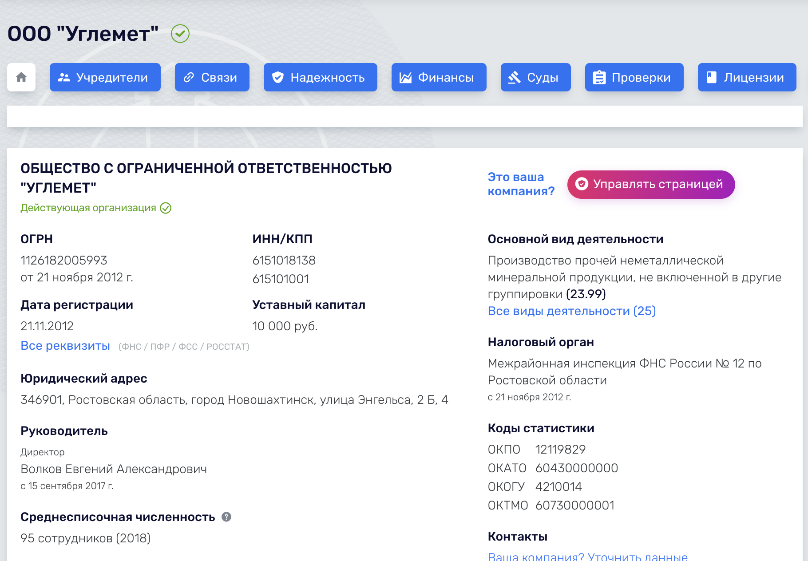Select the KPP value 615101001
Viewport: 808px width, 561px height.
tap(281, 279)
